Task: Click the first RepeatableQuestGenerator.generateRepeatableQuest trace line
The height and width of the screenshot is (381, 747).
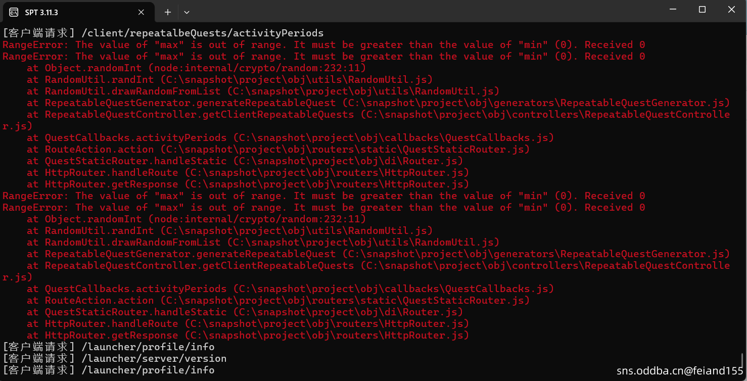Action: pyautogui.click(x=378, y=103)
